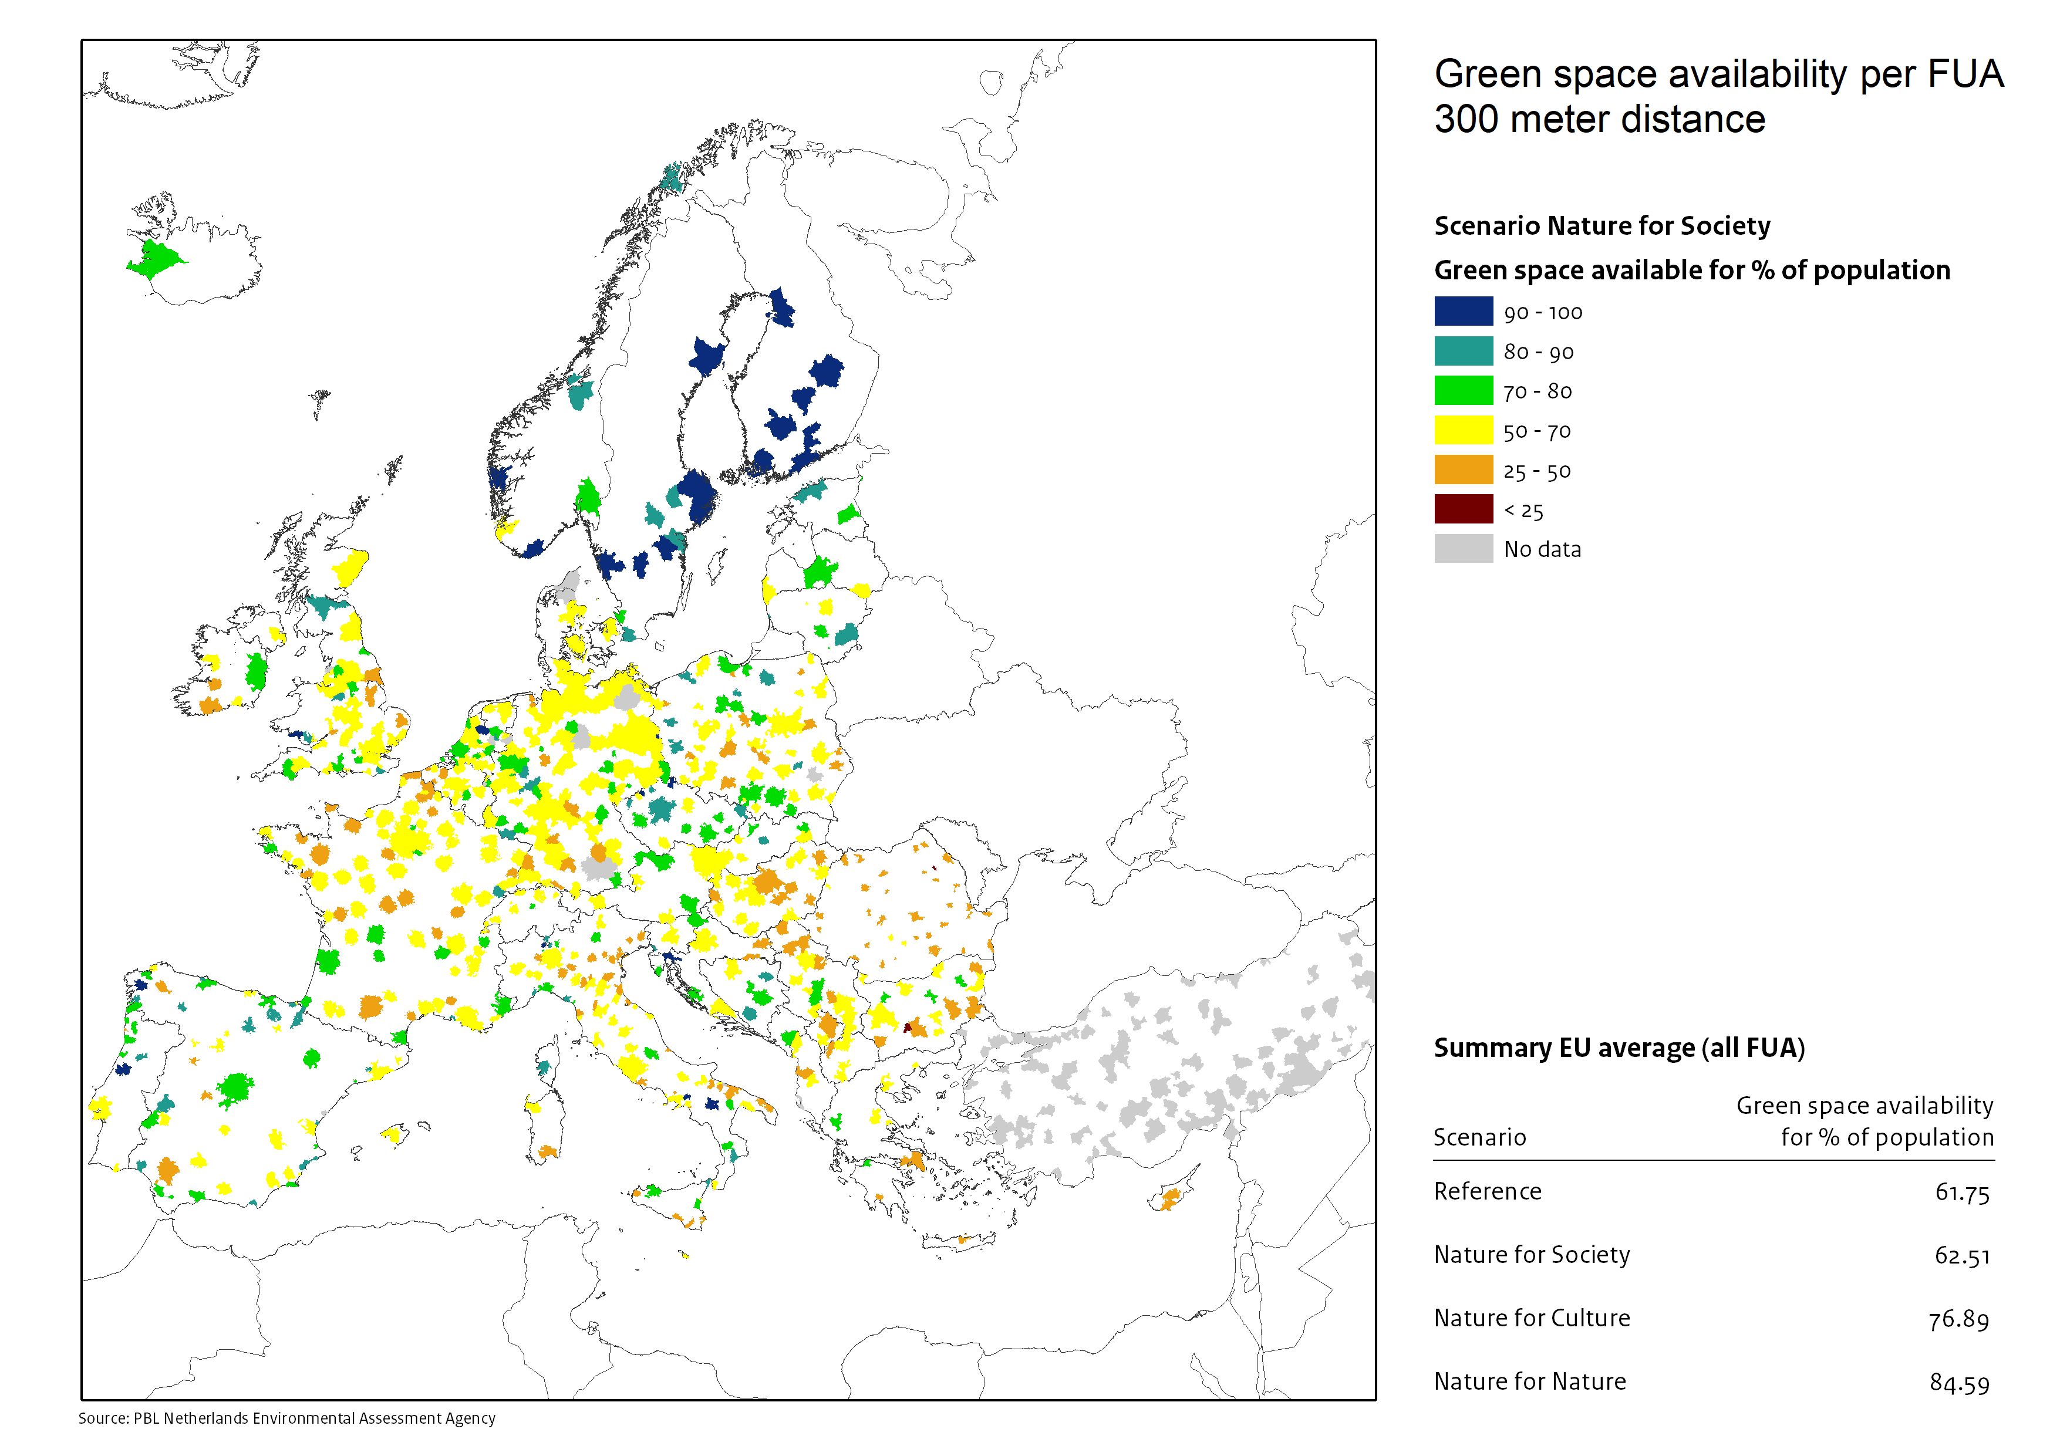Click the subtitle '300 meter distance'
2060x1456 pixels.
pyautogui.click(x=1600, y=119)
